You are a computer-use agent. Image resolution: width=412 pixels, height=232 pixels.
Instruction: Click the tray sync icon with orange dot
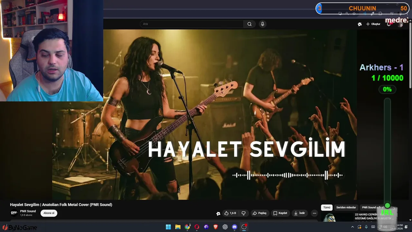pos(360,227)
